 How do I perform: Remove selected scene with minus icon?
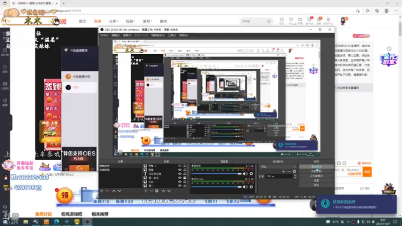tap(107, 191)
